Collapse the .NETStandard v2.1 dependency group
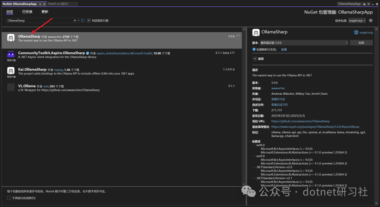This screenshot has height=207, width=380. tap(254, 178)
